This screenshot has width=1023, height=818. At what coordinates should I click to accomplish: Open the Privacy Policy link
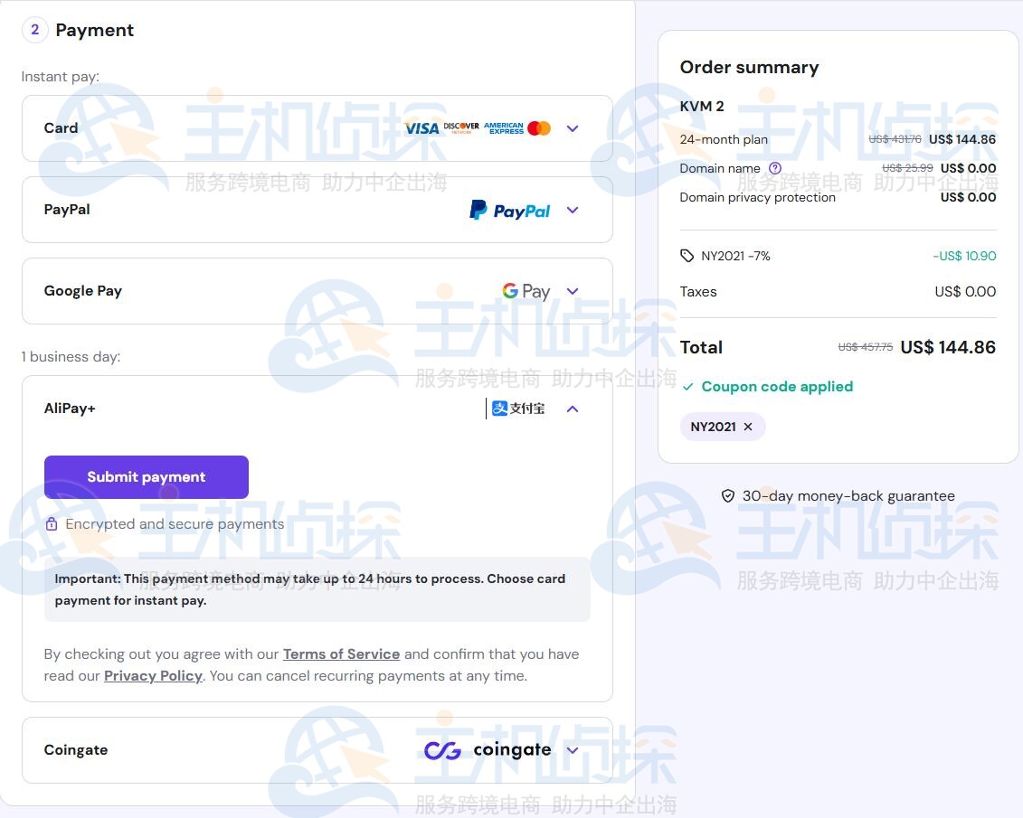153,675
